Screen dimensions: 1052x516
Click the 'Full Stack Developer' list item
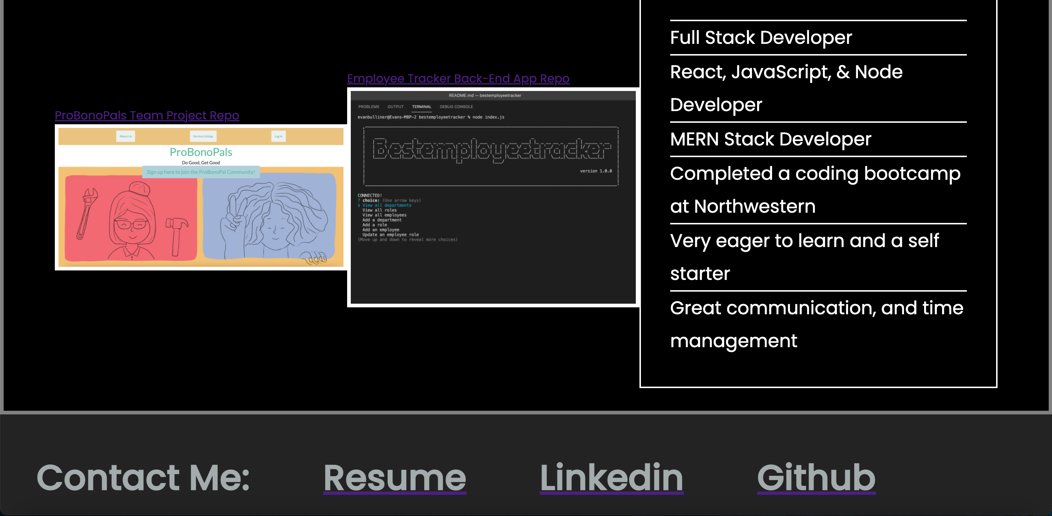tap(760, 38)
